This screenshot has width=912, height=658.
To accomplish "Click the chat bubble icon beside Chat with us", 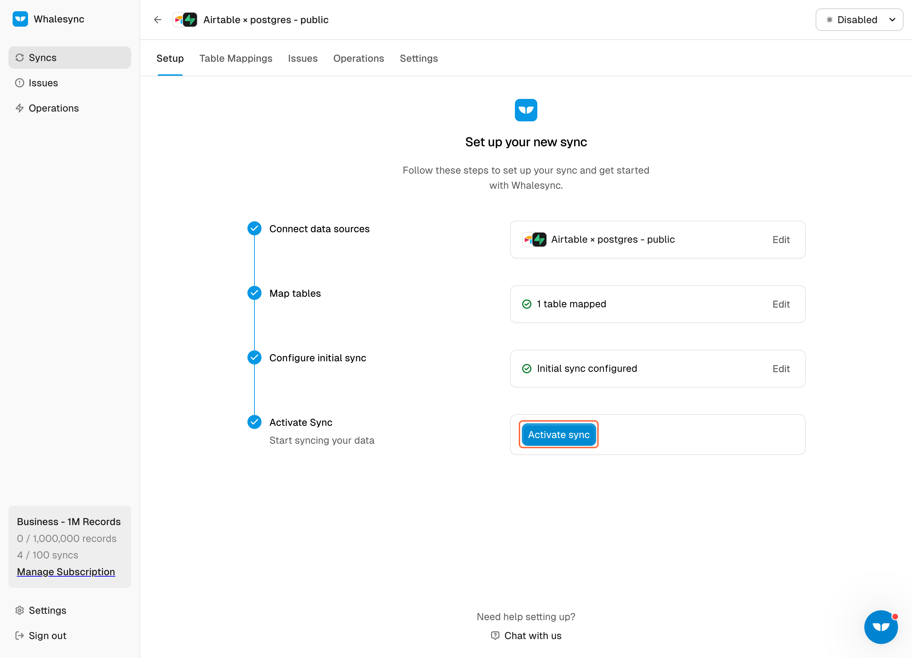I will coord(495,636).
